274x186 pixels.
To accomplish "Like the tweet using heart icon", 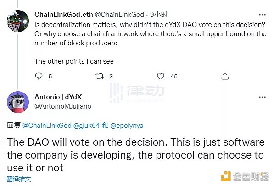I will click(161, 76).
